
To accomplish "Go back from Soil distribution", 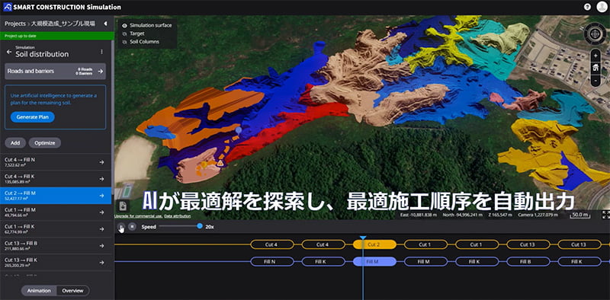I will pos(9,52).
